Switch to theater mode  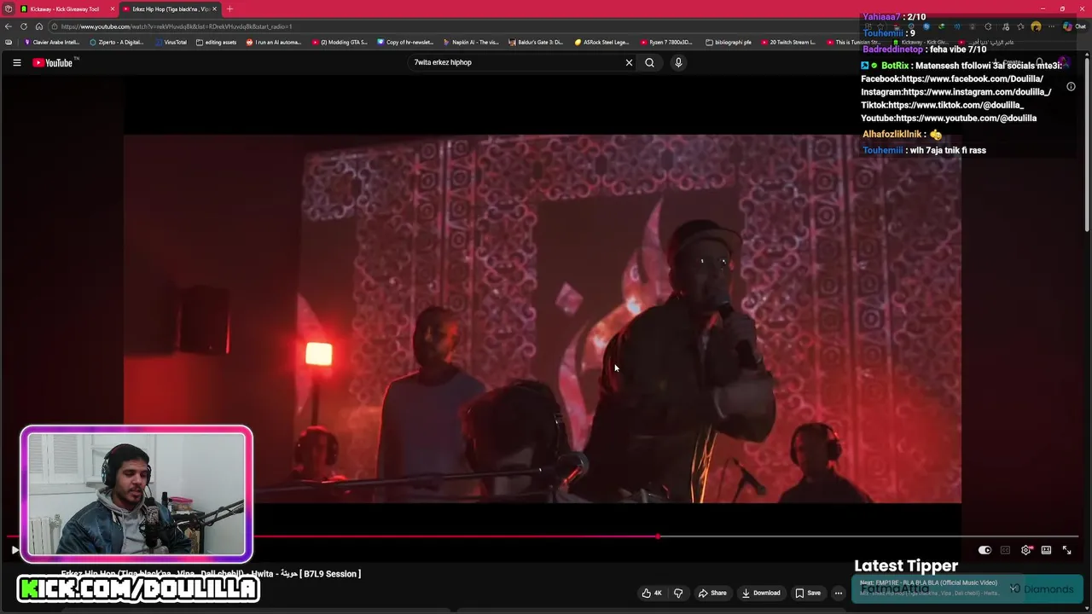click(1046, 550)
